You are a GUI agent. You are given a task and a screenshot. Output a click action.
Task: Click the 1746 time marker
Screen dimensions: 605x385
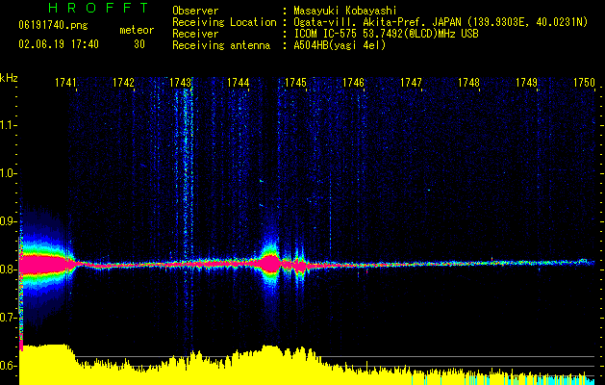pos(353,83)
